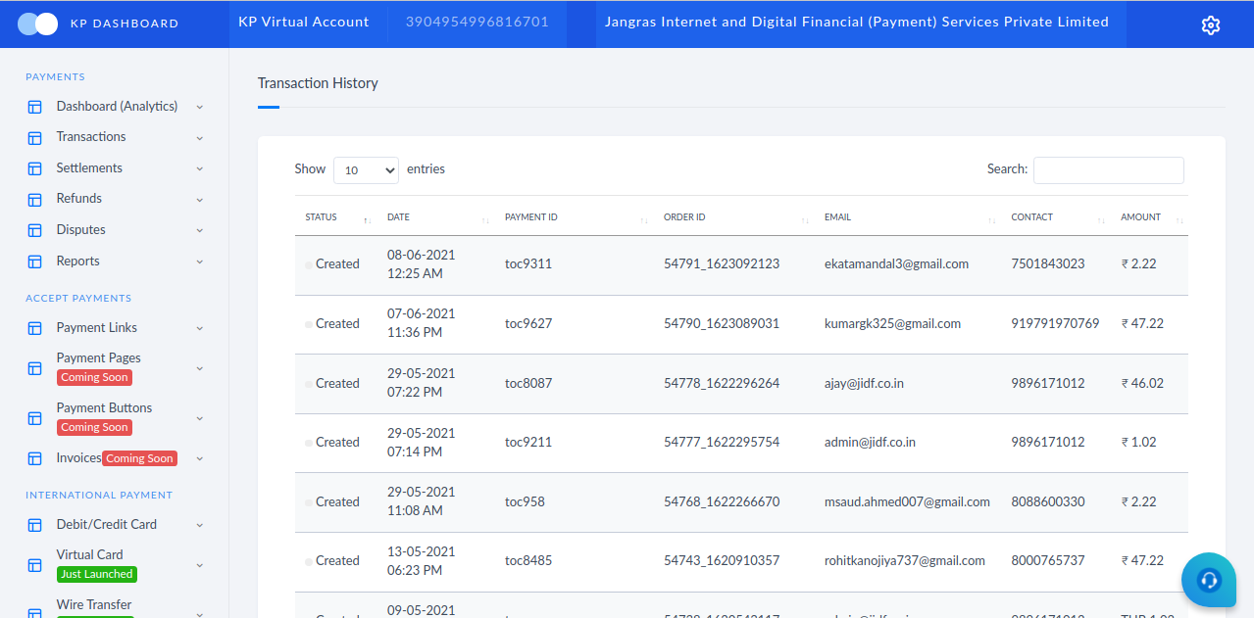Click payment ID toc9627
Screen dimensions: 1254x618
528,323
